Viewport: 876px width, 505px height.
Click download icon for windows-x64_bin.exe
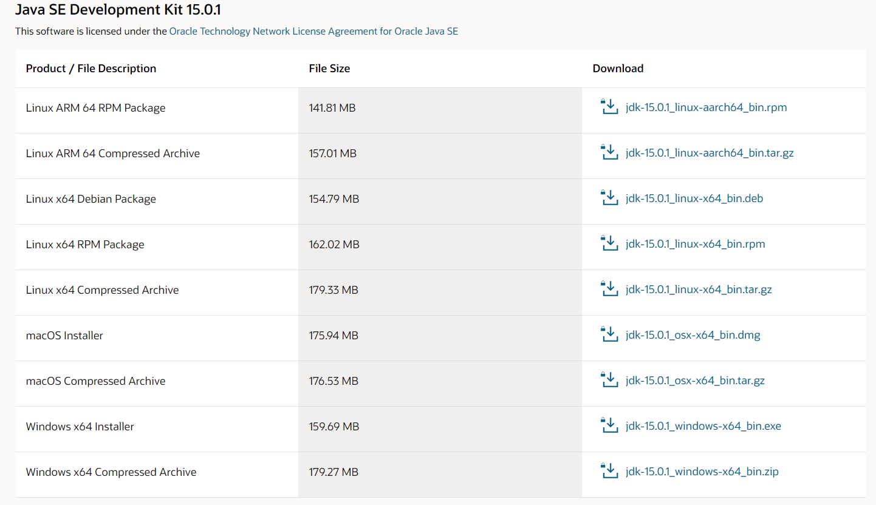tap(609, 425)
